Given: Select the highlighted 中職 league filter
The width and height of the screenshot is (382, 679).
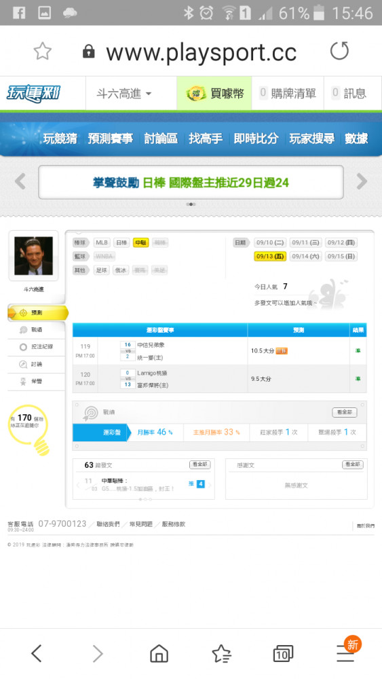Looking at the screenshot, I should [141, 242].
